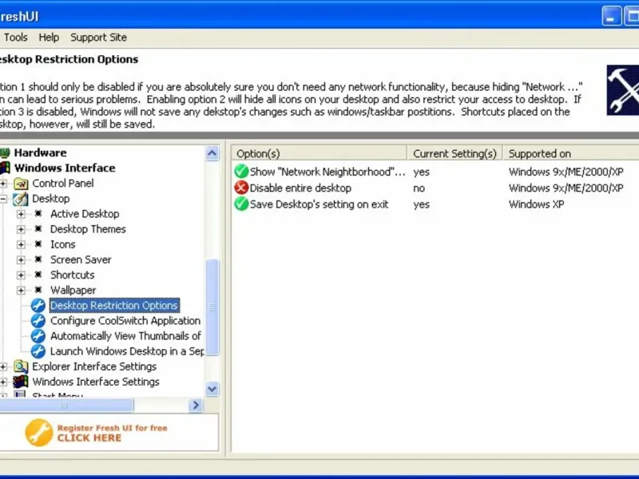Click 'Save Desktop's setting on exit' text
The image size is (639, 479).
(319, 204)
